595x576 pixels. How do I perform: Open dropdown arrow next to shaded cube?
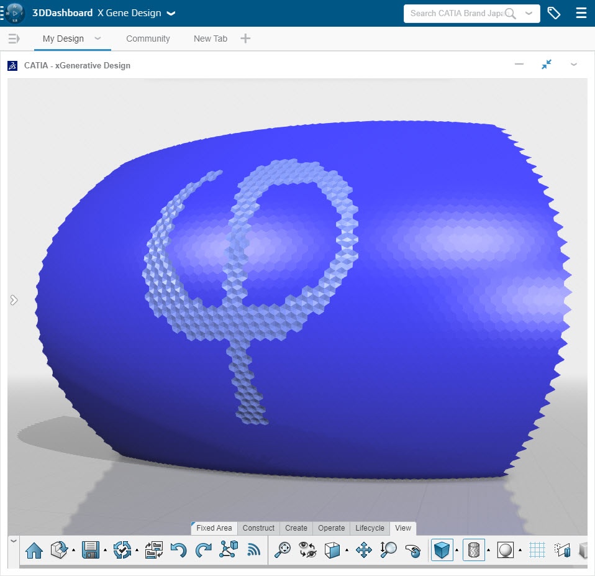(x=456, y=550)
